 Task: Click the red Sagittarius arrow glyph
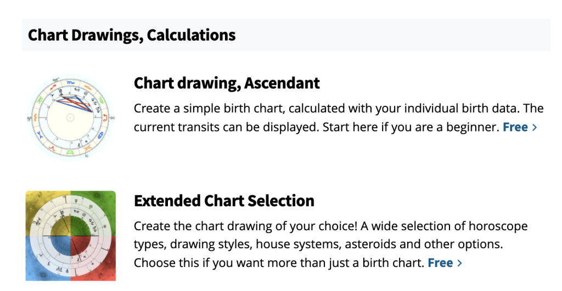53,87
